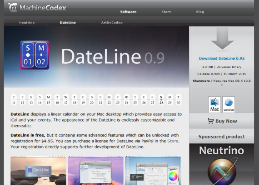Click the 'Sponsored product' heading
Viewport: 259px width, 185px height.
(x=221, y=137)
